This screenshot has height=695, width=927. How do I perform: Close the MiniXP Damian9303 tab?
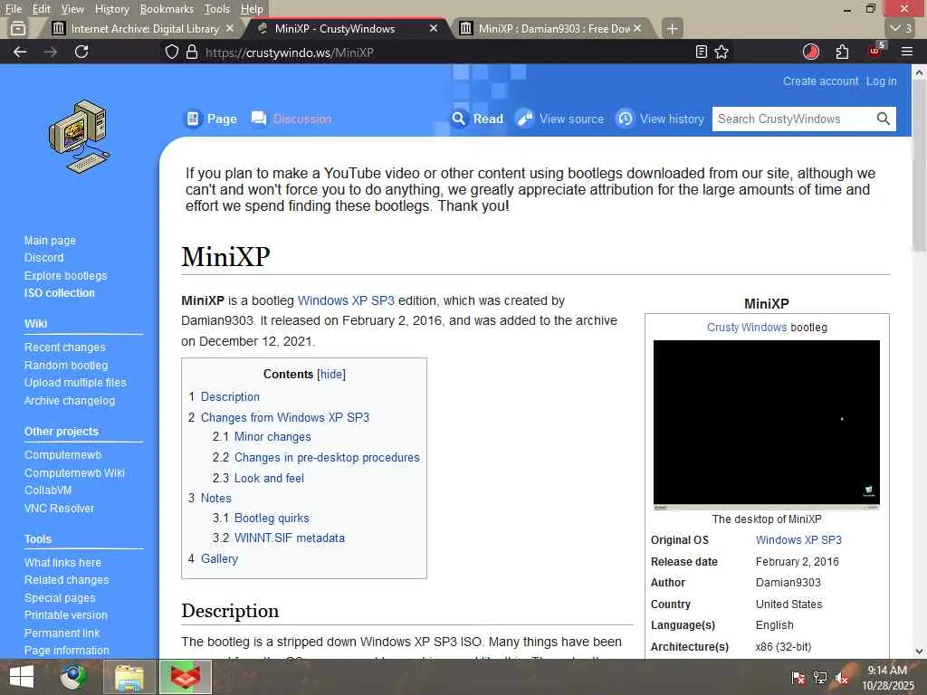click(637, 28)
